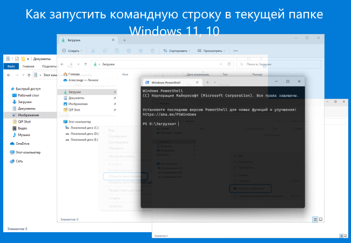This screenshot has height=243, width=351.
Task: Click up arrow in Загрузки window
Action: (85, 64)
